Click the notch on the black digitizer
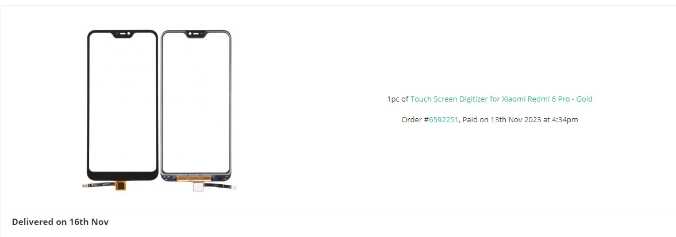Screen dimensions: 676x237 (x=122, y=34)
